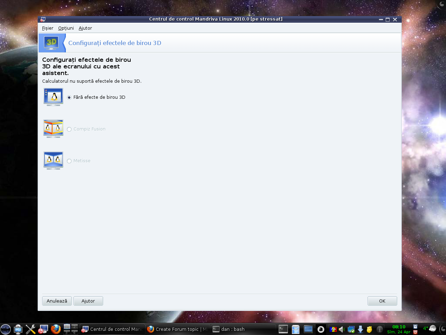The width and height of the screenshot is (446, 335).
Task: Click the Romanian keyboard layout flag
Action: pyautogui.click(x=333, y=329)
